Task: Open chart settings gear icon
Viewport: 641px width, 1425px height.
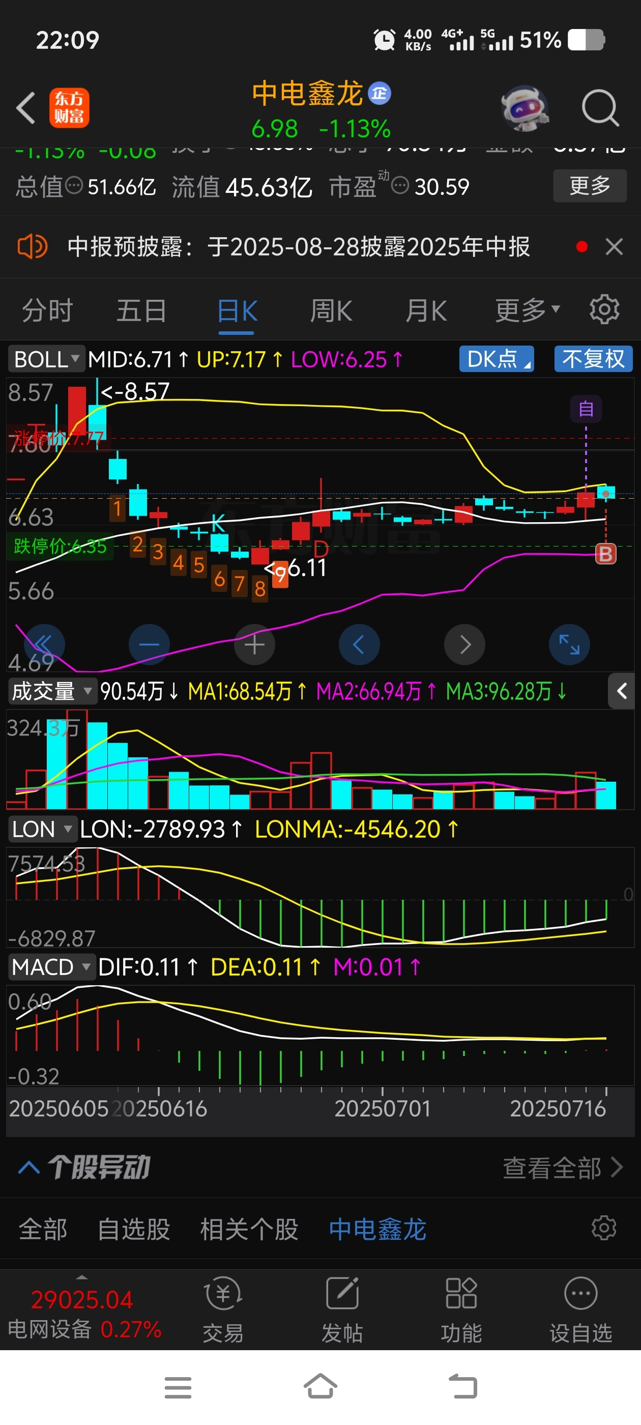Action: pyautogui.click(x=604, y=310)
